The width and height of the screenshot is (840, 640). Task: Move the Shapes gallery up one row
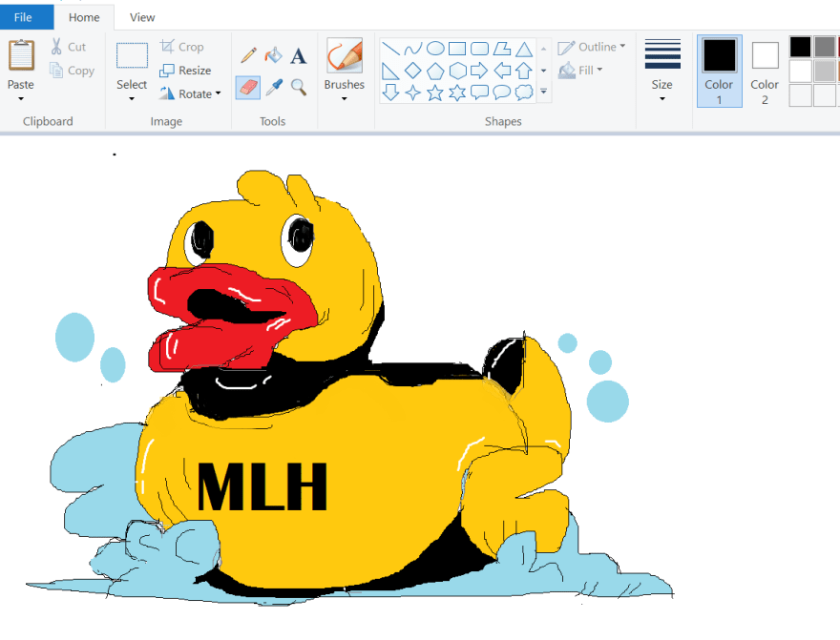point(544,50)
